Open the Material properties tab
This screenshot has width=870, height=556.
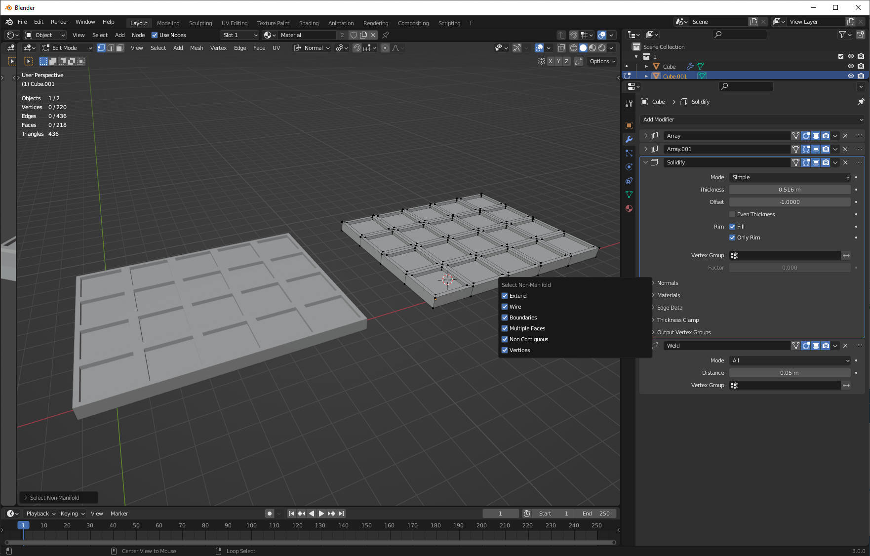[x=629, y=208]
